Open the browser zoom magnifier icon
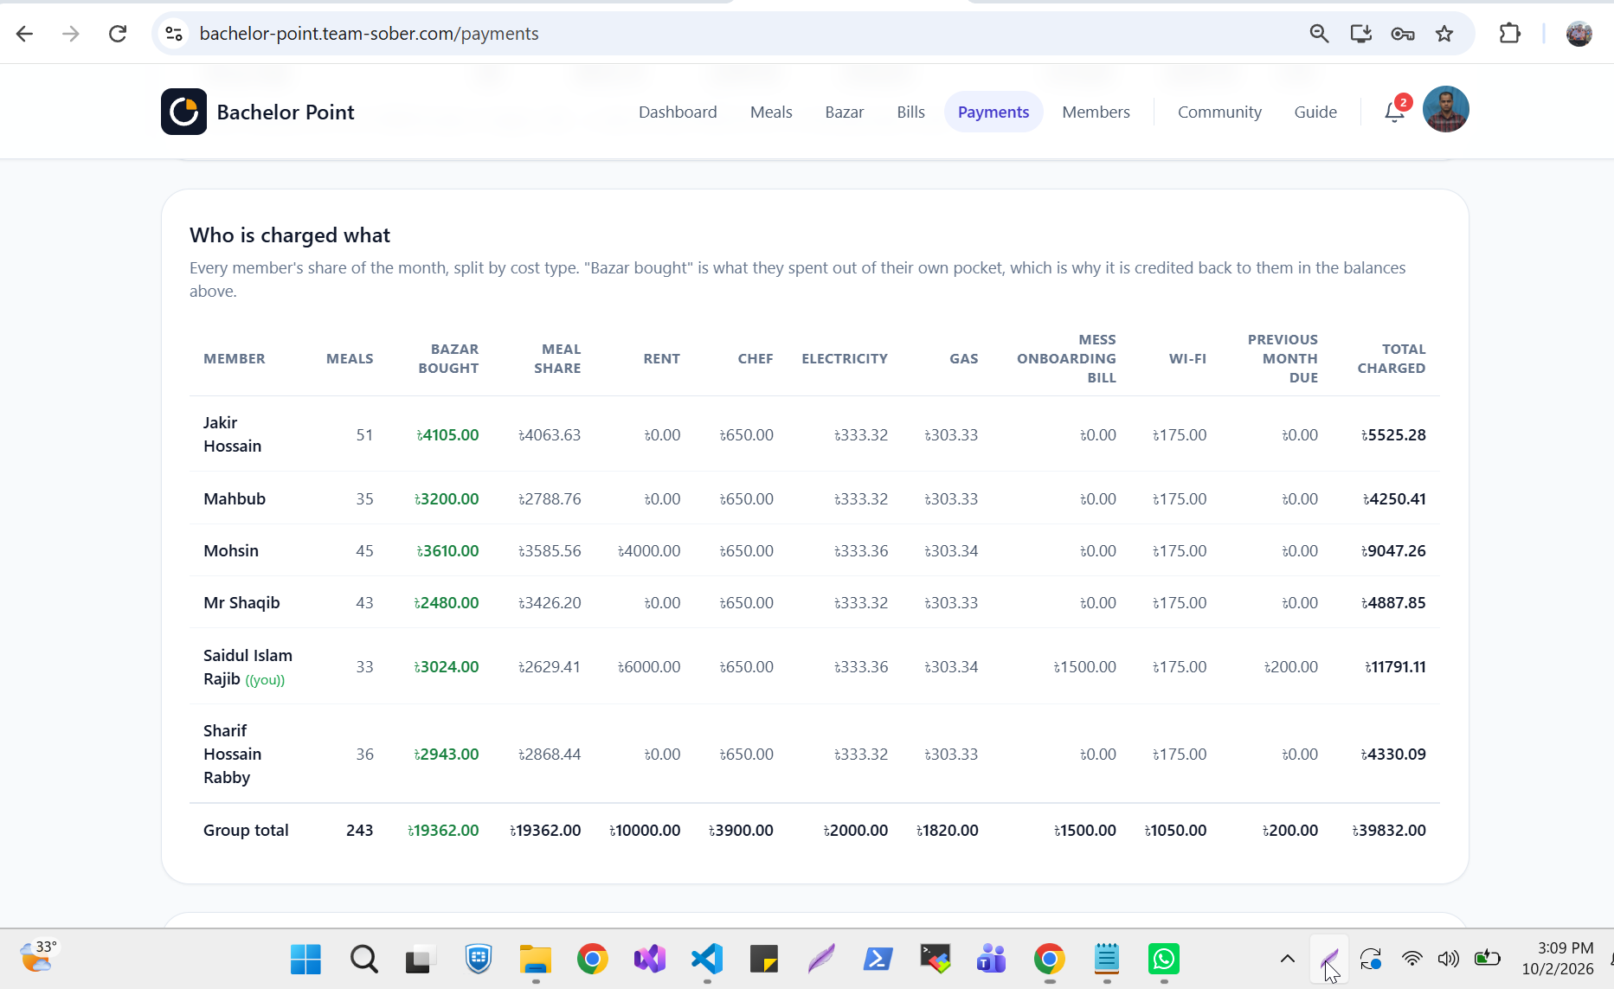The height and width of the screenshot is (989, 1614). [1319, 34]
